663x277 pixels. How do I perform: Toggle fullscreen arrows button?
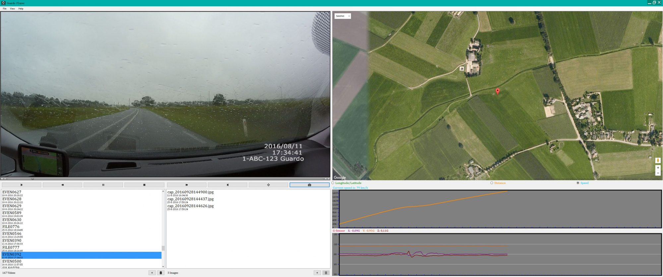coord(269,185)
